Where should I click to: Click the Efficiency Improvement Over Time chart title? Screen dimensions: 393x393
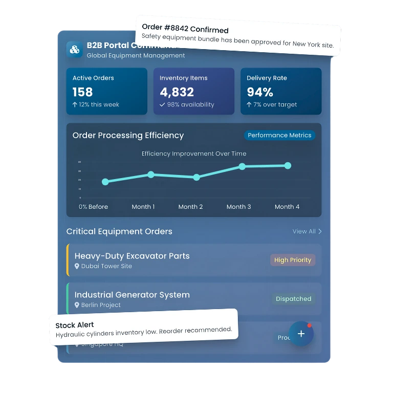click(x=194, y=154)
